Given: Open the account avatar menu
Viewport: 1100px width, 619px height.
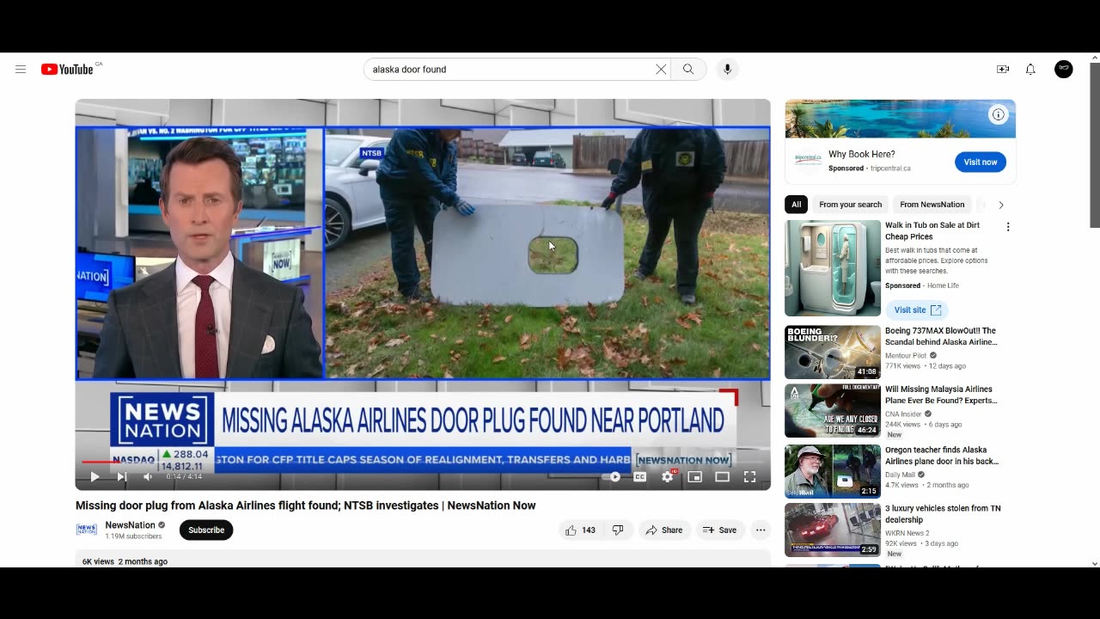Looking at the screenshot, I should (1064, 70).
